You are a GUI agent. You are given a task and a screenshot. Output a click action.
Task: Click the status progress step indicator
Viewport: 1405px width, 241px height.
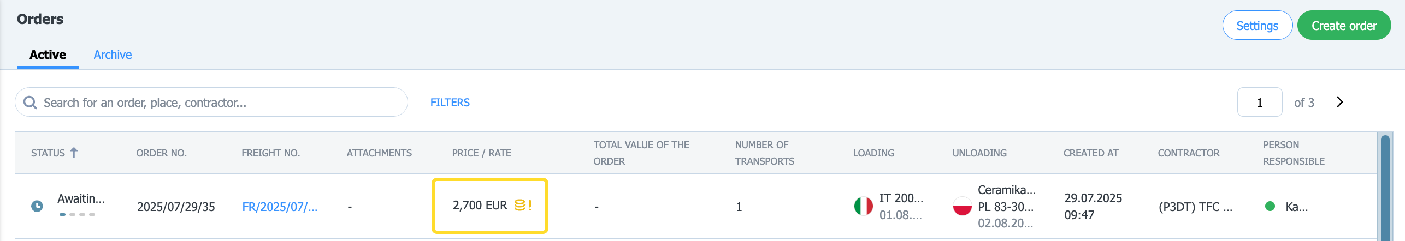coord(77,214)
